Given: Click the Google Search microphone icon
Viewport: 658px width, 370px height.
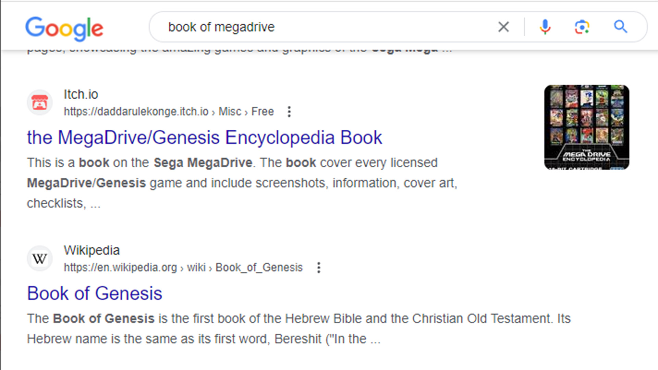Looking at the screenshot, I should [545, 26].
